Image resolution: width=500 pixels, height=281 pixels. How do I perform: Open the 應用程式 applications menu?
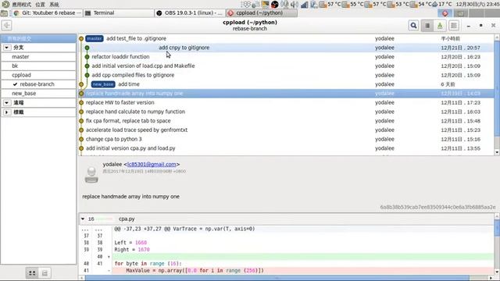[x=21, y=4]
